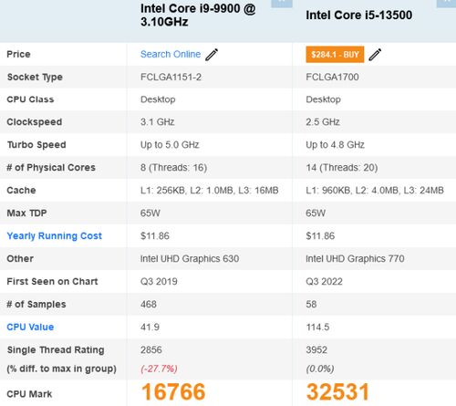Screen dimensions: 456x406
Task: Remove the i9-9900 column using its top button
Action: coord(282,3)
